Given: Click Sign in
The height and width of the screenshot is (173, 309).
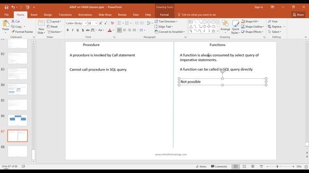Looking at the screenshot, I should pos(259,7).
